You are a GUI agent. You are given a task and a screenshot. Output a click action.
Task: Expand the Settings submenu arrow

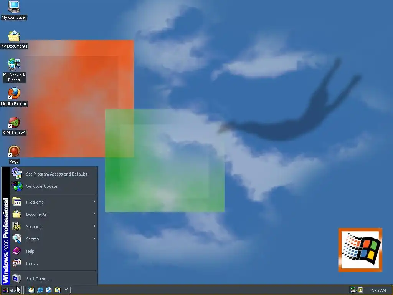[x=94, y=226]
